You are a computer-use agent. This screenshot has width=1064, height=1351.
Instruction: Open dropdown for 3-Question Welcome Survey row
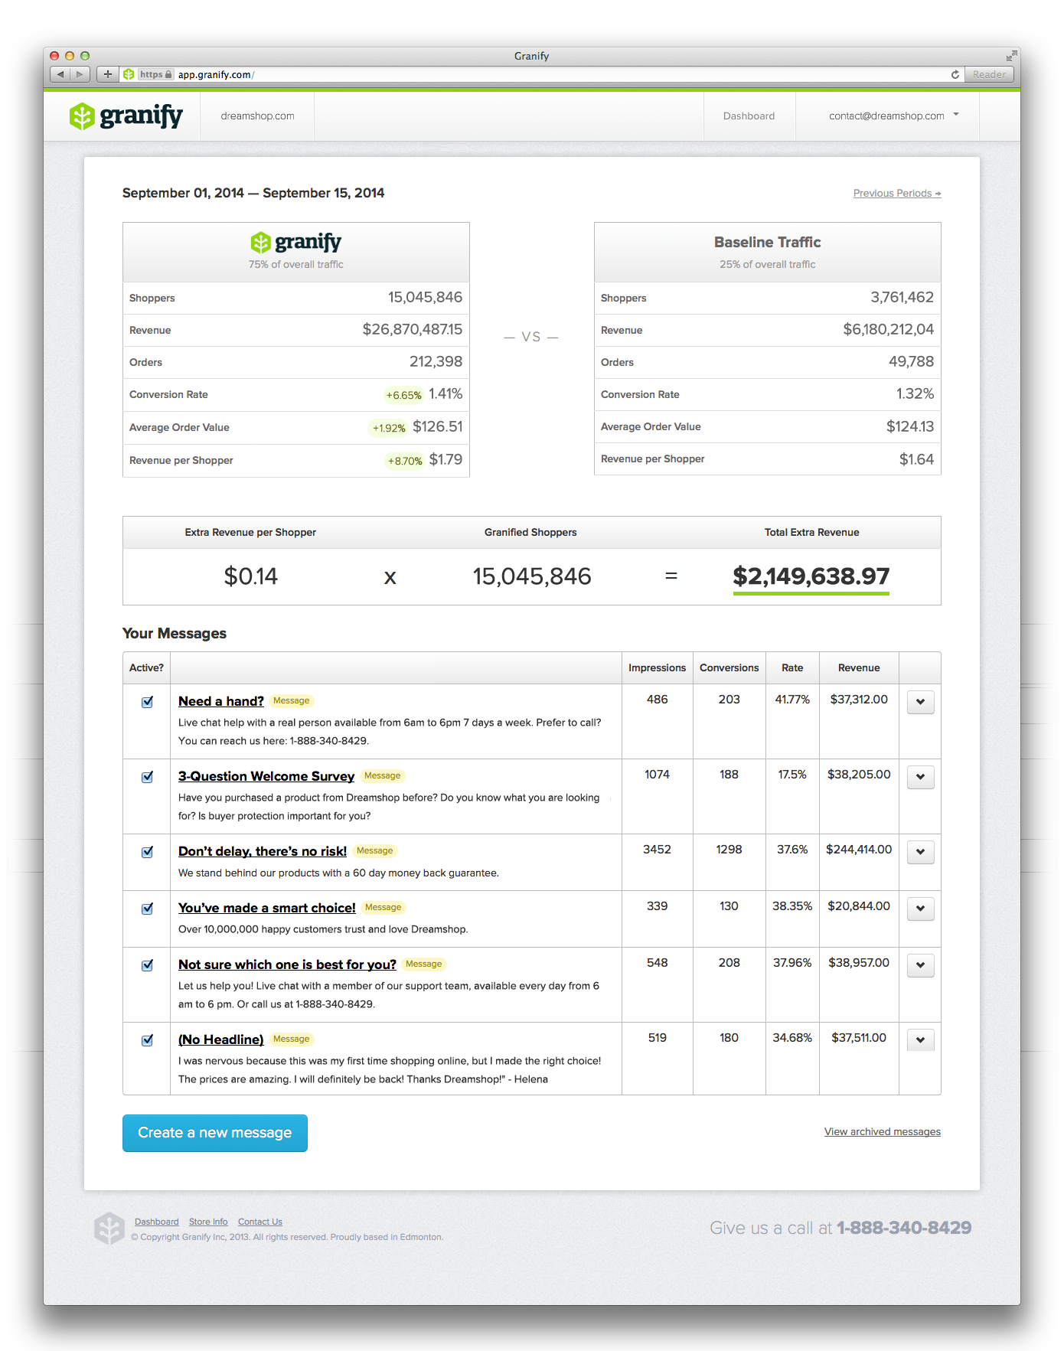(x=920, y=777)
